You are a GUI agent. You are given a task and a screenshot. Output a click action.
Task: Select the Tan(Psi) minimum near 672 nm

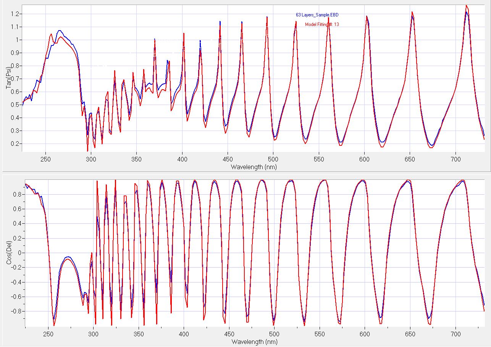tap(431, 147)
